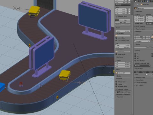The height and width of the screenshot is (115, 153).
Task: Click the Pass Index field
Action: pyautogui.click(x=142, y=41)
